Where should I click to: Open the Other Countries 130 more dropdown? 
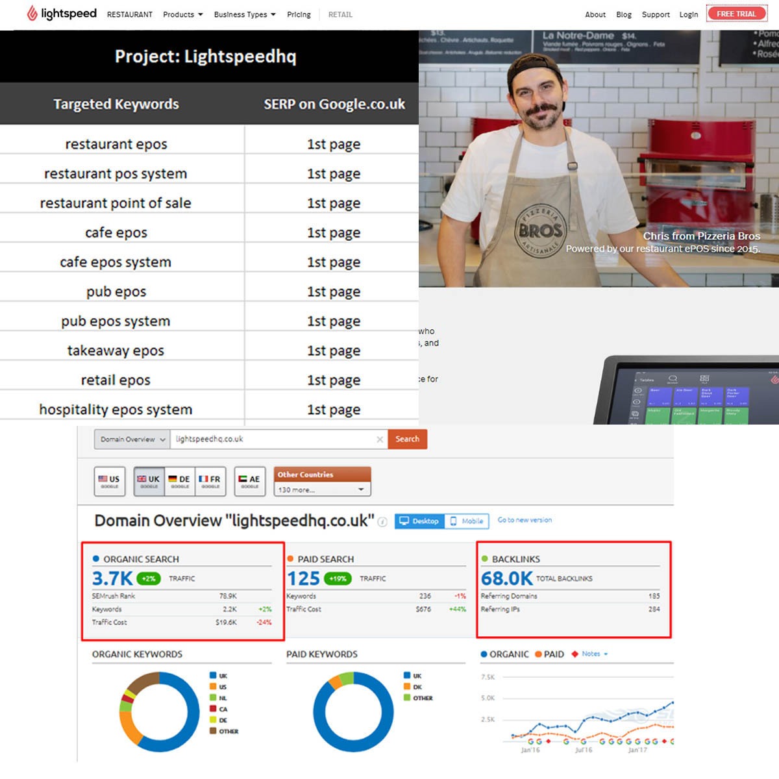[322, 489]
